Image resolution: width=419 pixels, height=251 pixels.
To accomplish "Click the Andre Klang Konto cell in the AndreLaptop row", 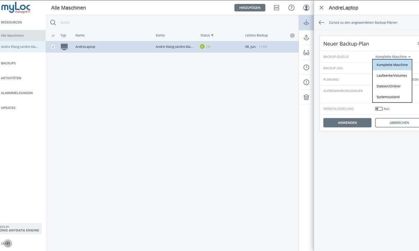I will (x=174, y=47).
